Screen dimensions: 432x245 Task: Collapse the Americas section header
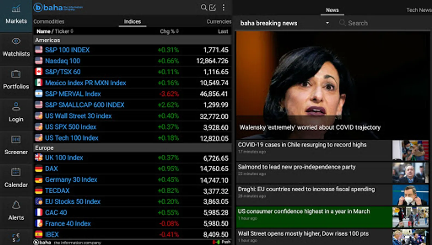click(x=133, y=40)
